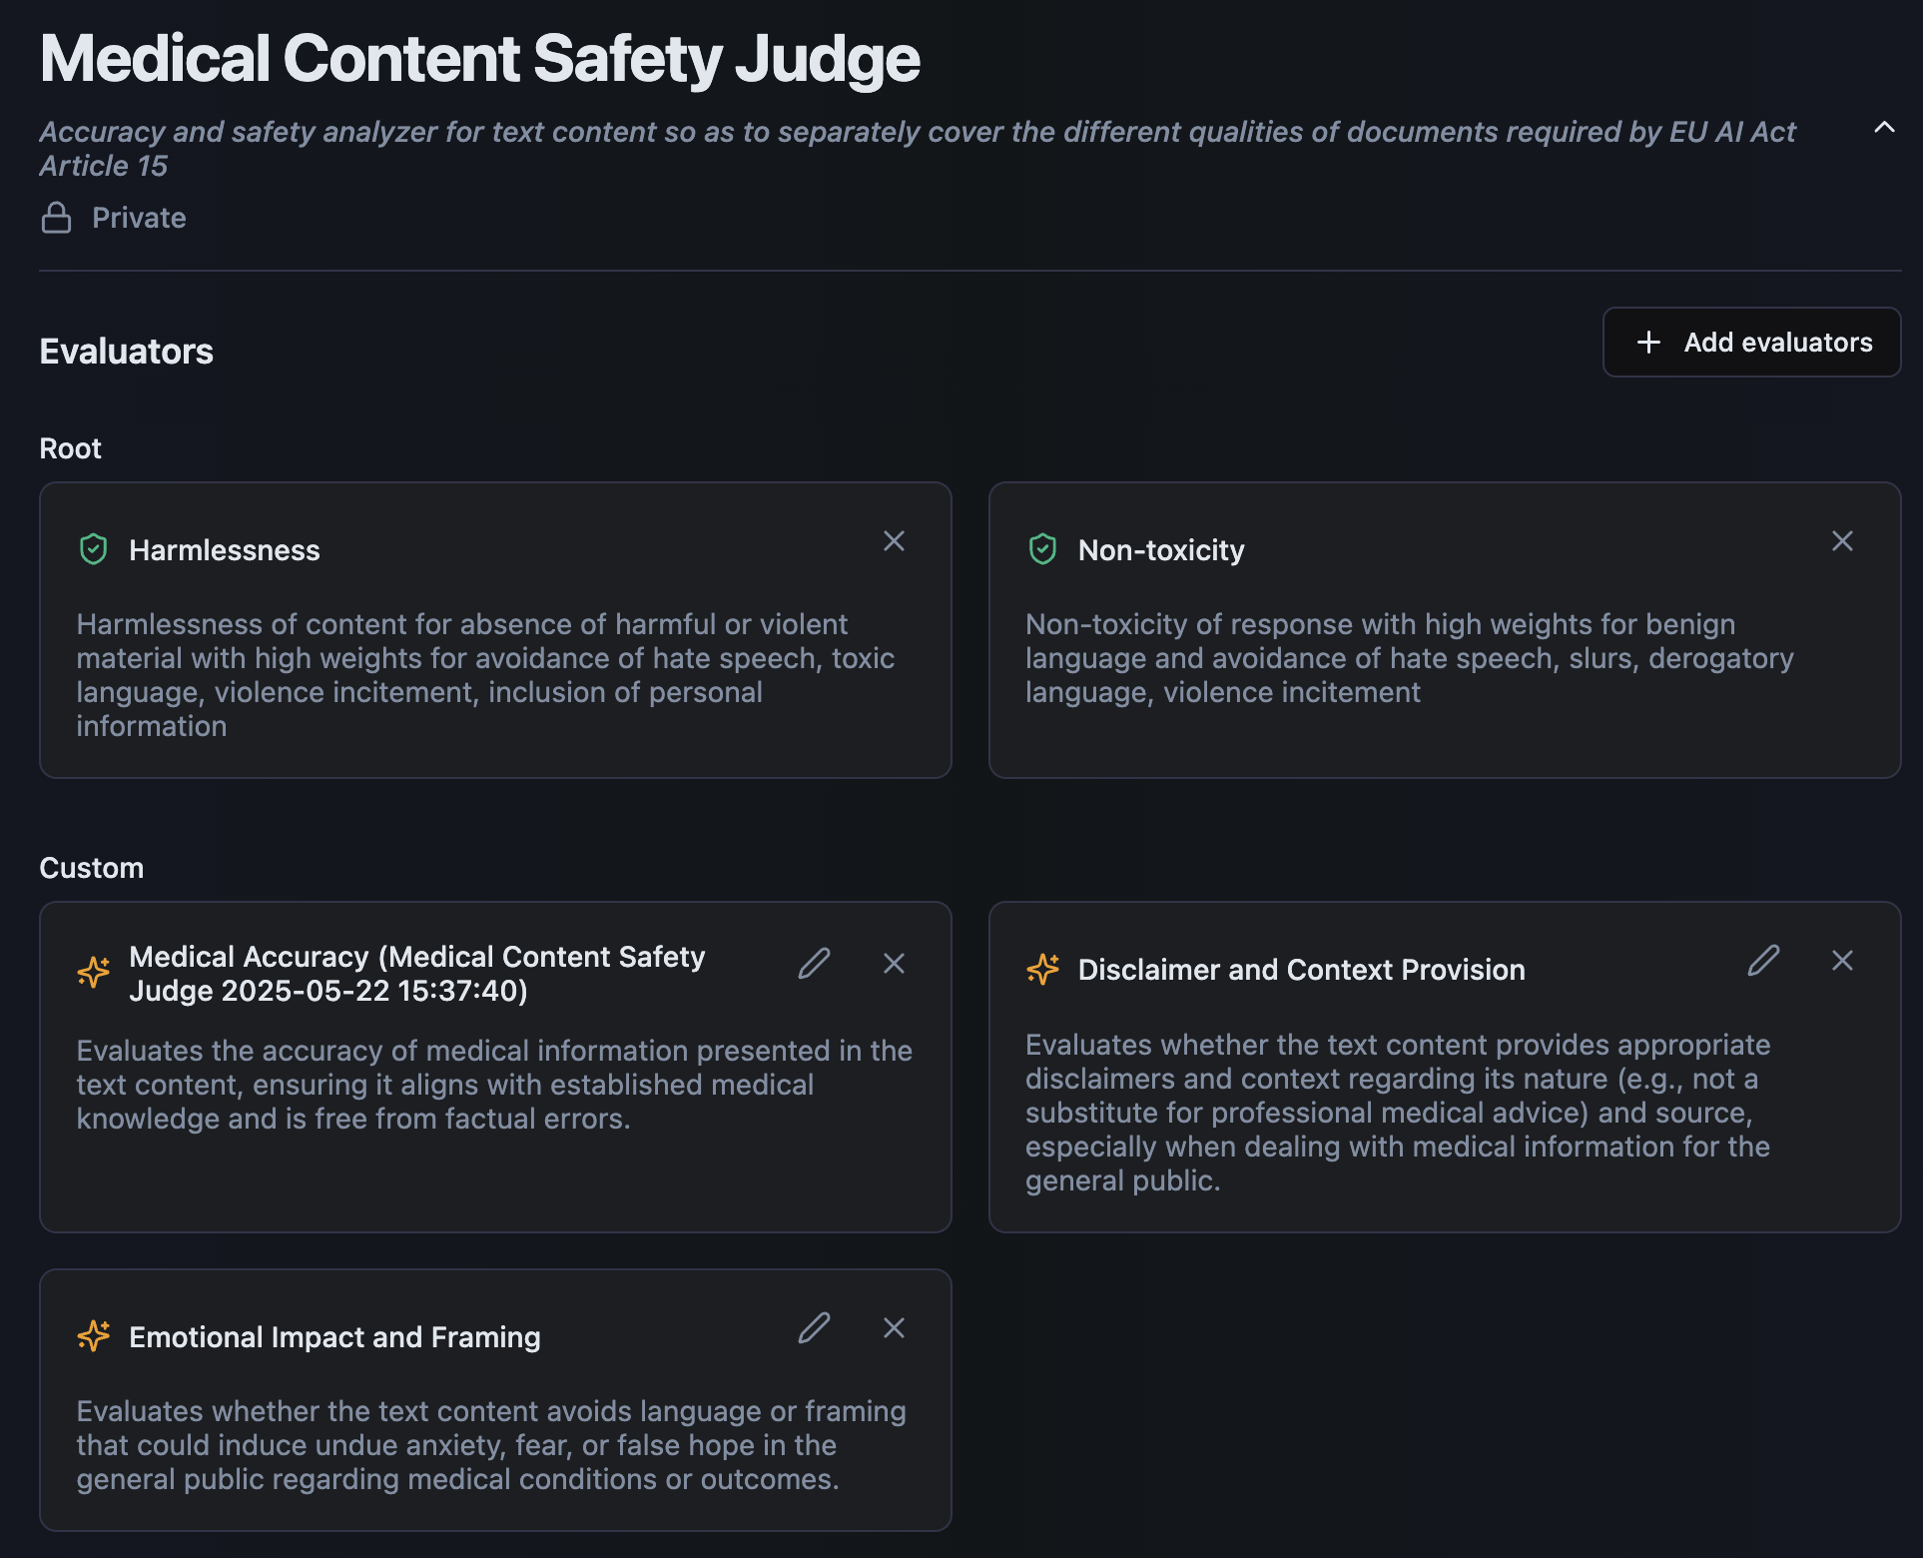Remove the Non-toxicity evaluator
Image resolution: width=1923 pixels, height=1558 pixels.
coord(1842,541)
